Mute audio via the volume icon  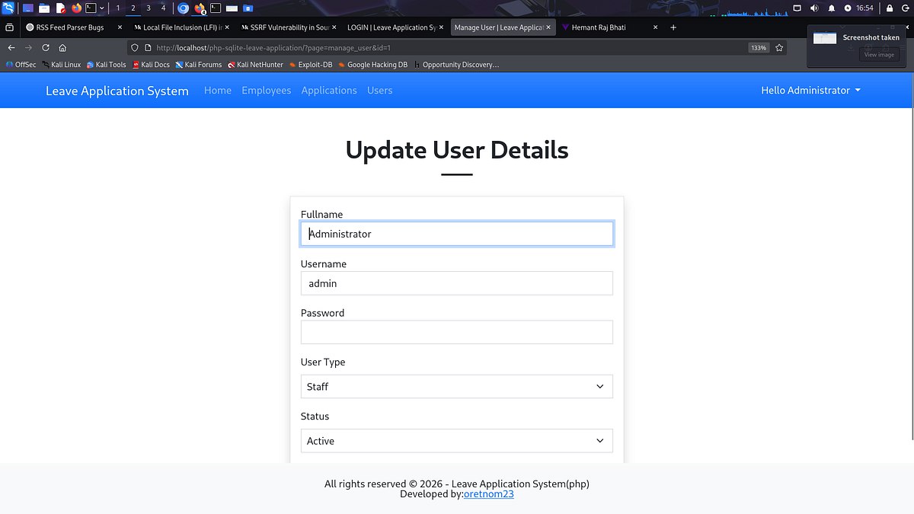click(x=813, y=8)
